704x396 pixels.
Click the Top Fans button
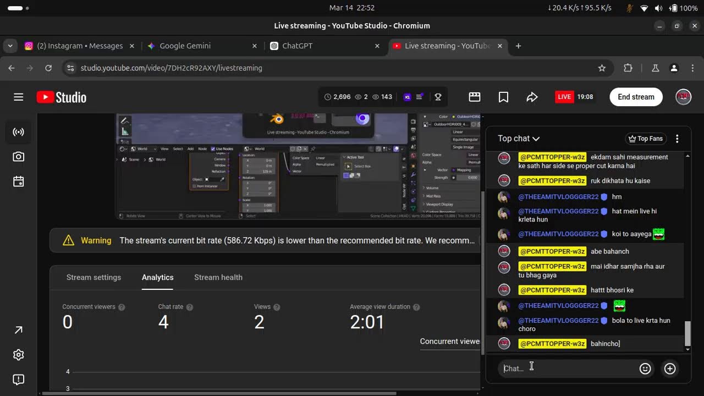646,139
